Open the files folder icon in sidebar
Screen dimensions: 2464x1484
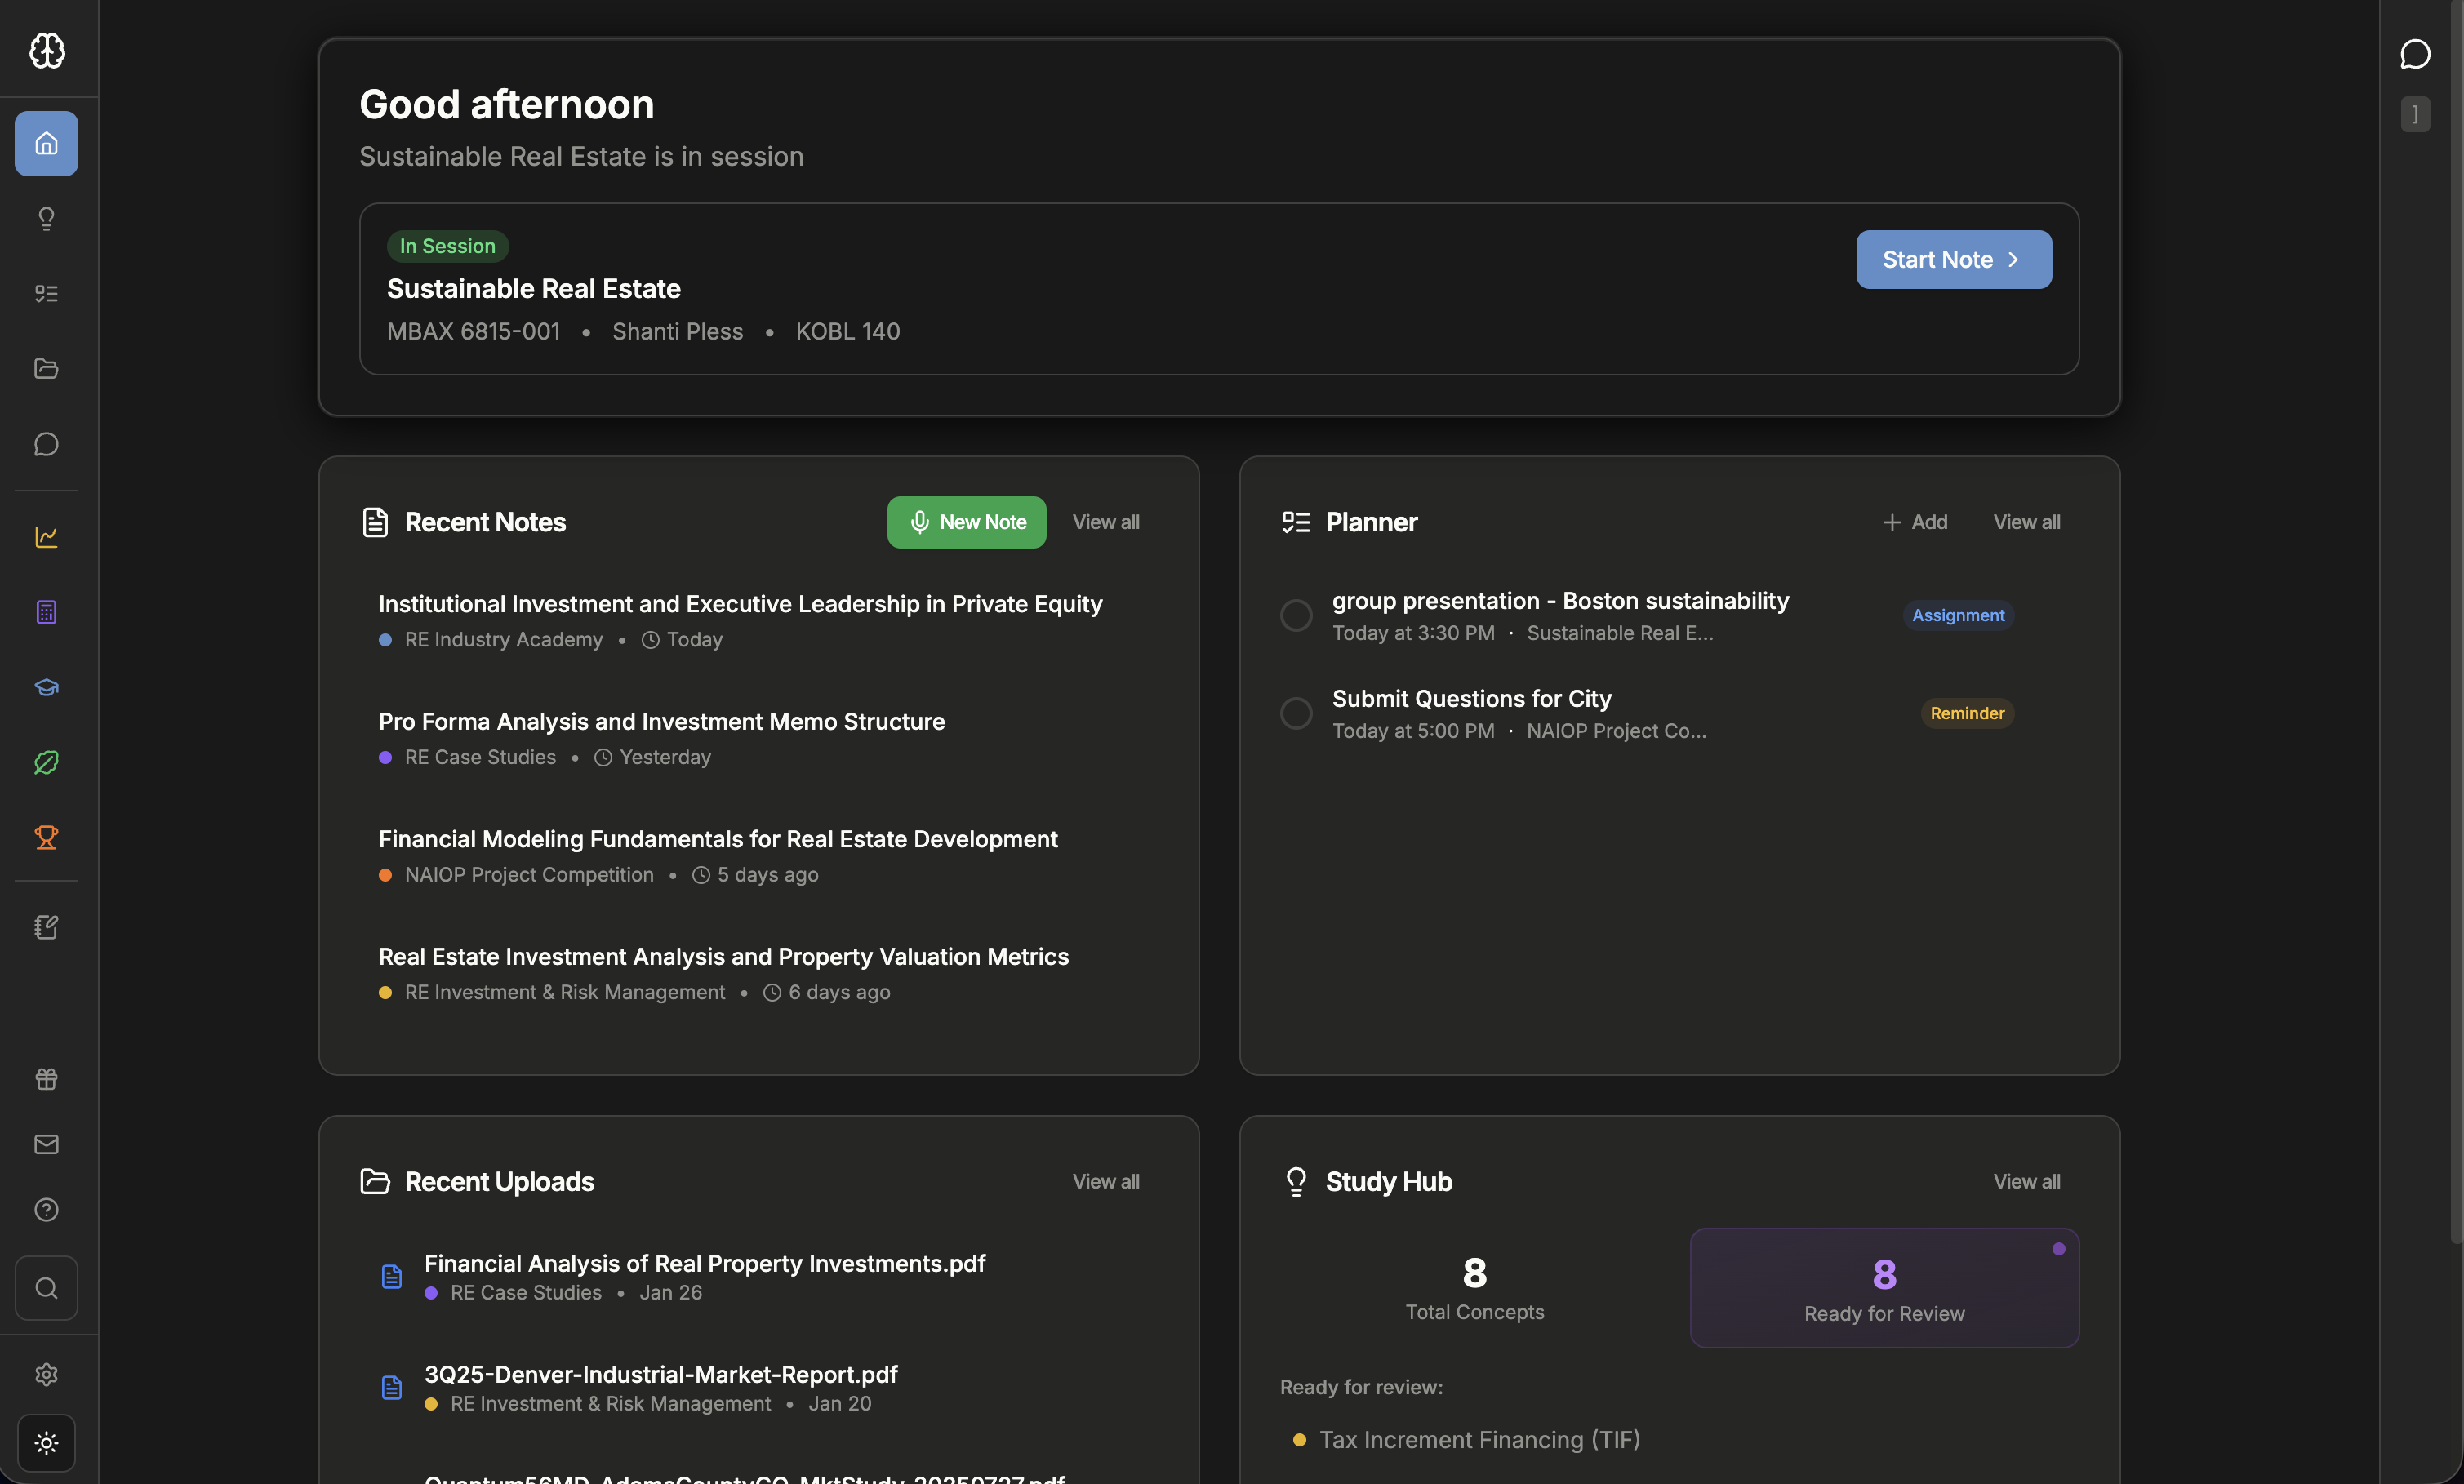pos(46,368)
